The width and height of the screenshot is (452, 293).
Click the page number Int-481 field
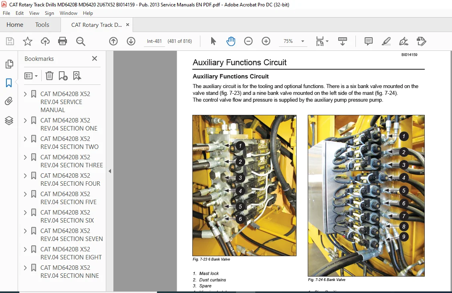154,41
